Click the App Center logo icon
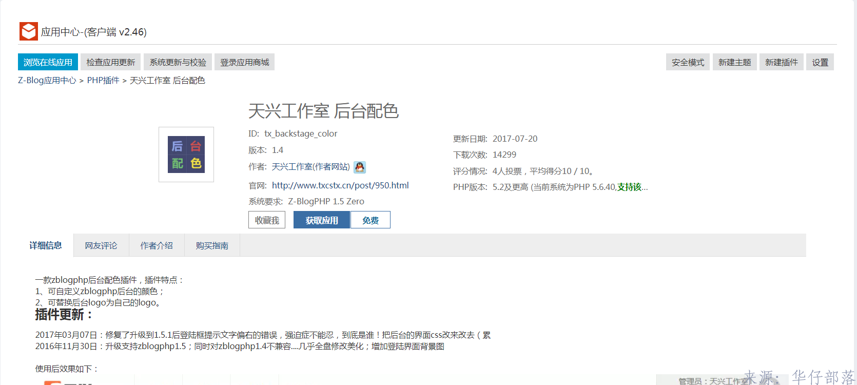The height and width of the screenshot is (385, 857). click(x=29, y=31)
